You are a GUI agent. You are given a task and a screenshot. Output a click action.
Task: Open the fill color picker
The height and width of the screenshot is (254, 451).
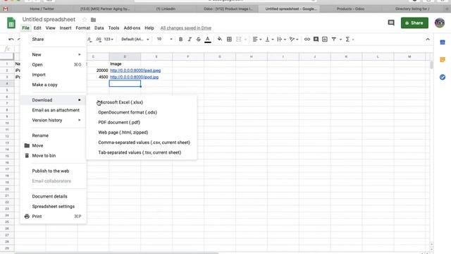click(220, 40)
